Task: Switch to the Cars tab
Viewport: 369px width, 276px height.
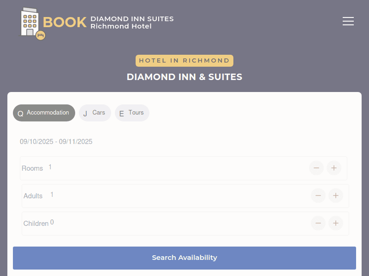Action: pyautogui.click(x=95, y=113)
